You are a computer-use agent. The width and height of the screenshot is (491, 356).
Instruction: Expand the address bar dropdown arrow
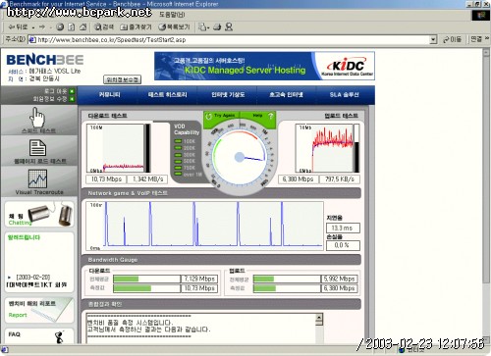[433, 40]
